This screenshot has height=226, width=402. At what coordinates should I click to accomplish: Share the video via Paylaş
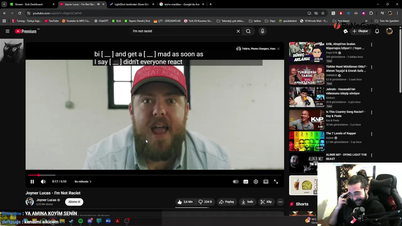coord(226,202)
